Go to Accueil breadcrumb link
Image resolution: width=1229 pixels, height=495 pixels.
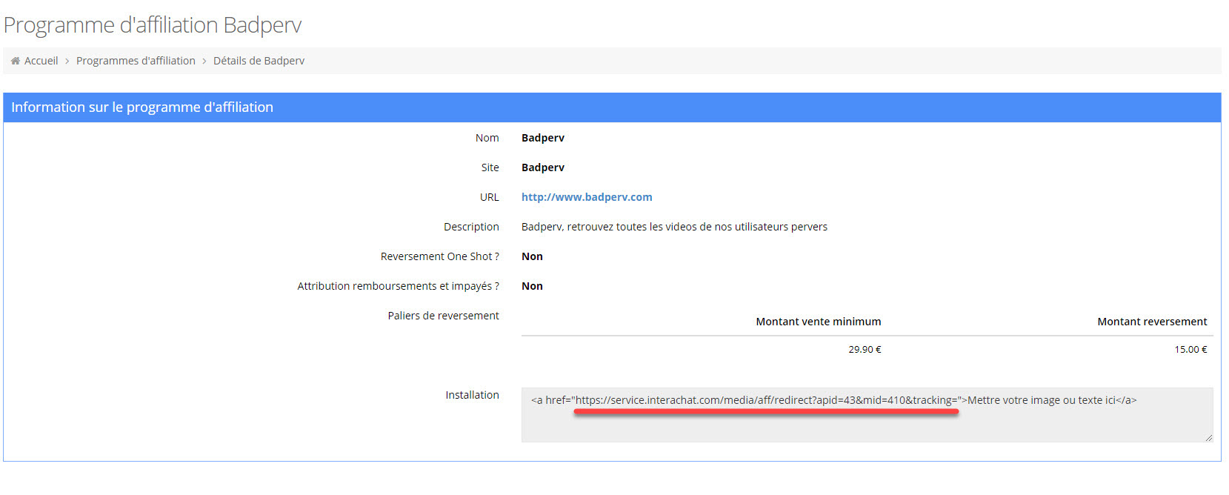(x=41, y=61)
